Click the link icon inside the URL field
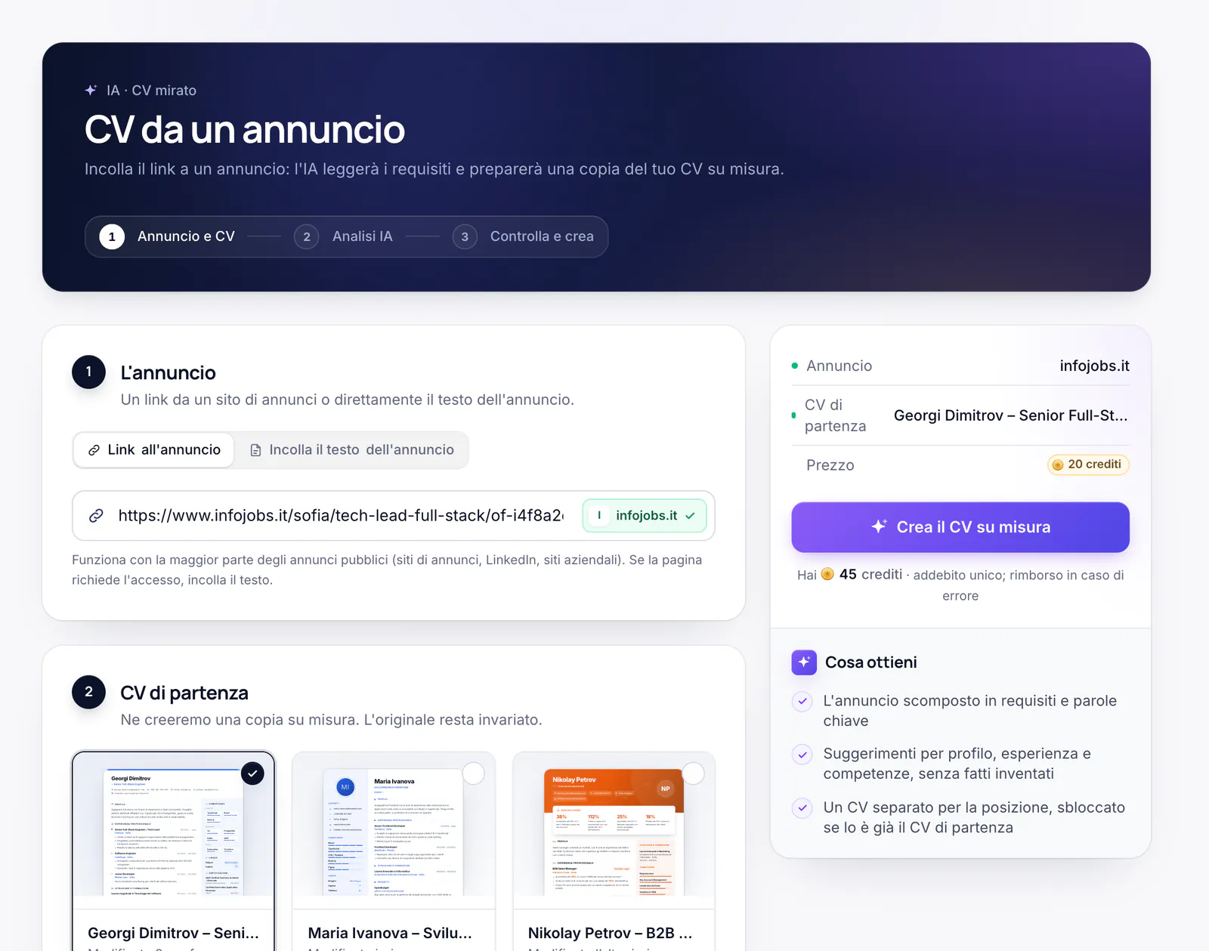 pyautogui.click(x=96, y=516)
